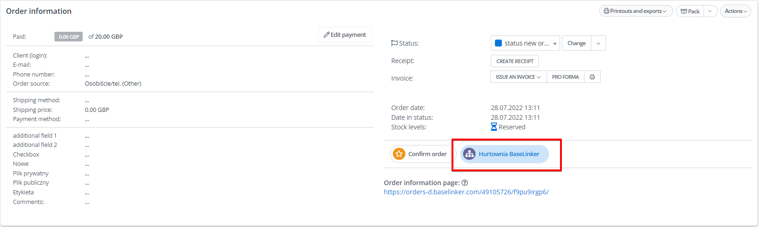Image resolution: width=759 pixels, height=227 pixels.
Task: Expand the arrow next to Pack
Action: (x=710, y=11)
